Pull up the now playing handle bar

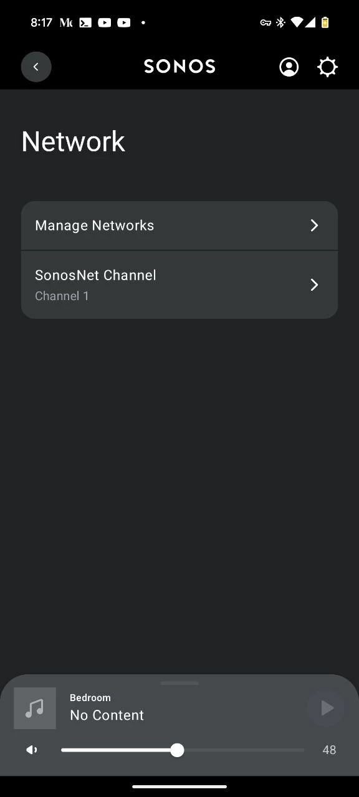click(179, 683)
